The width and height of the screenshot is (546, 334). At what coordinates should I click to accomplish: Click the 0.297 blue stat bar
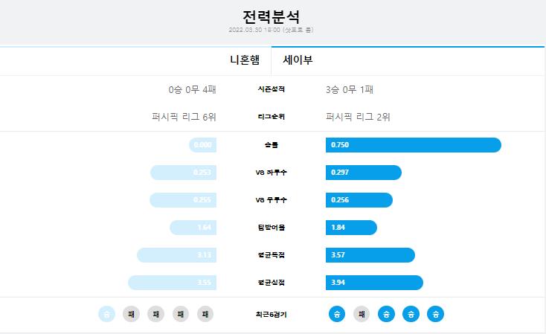(364, 173)
